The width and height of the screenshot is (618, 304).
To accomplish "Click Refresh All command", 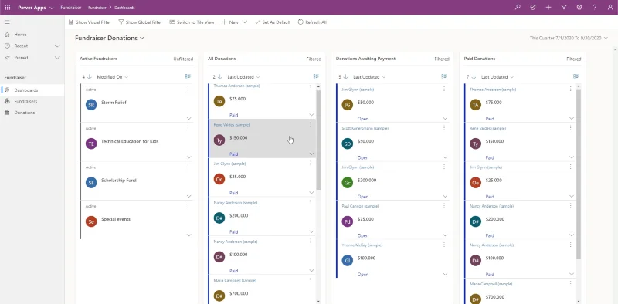I will pyautogui.click(x=312, y=22).
